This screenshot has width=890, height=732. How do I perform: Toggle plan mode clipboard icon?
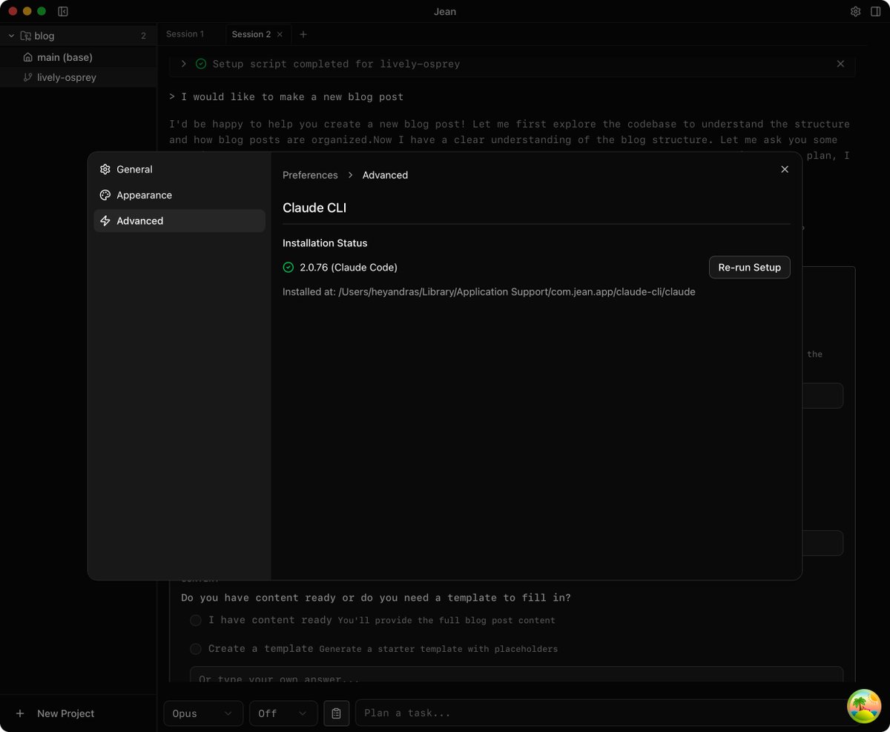(x=336, y=713)
